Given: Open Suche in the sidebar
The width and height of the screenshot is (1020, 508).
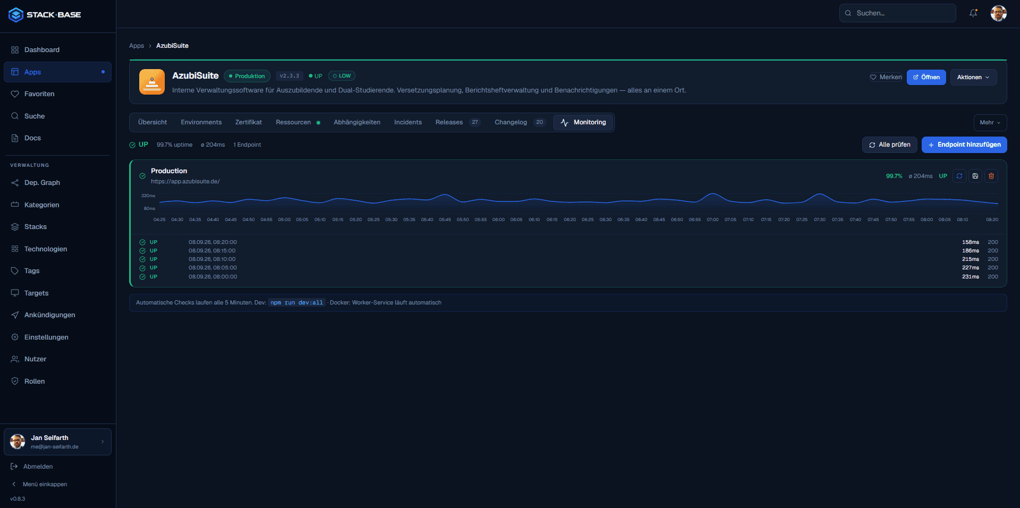Looking at the screenshot, I should point(57,116).
